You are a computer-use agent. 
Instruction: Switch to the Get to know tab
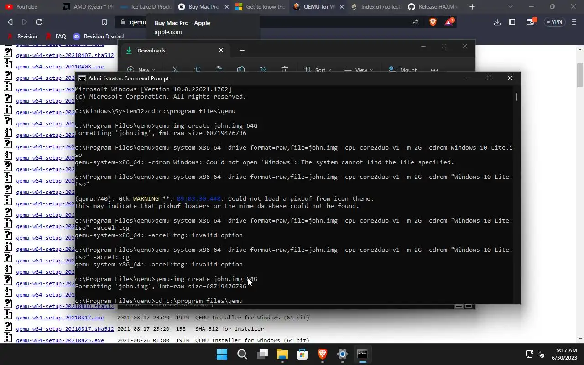tap(260, 7)
